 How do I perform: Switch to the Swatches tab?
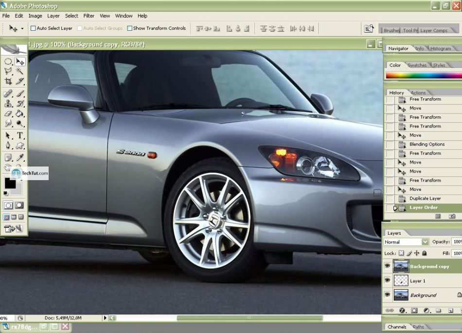click(x=417, y=65)
